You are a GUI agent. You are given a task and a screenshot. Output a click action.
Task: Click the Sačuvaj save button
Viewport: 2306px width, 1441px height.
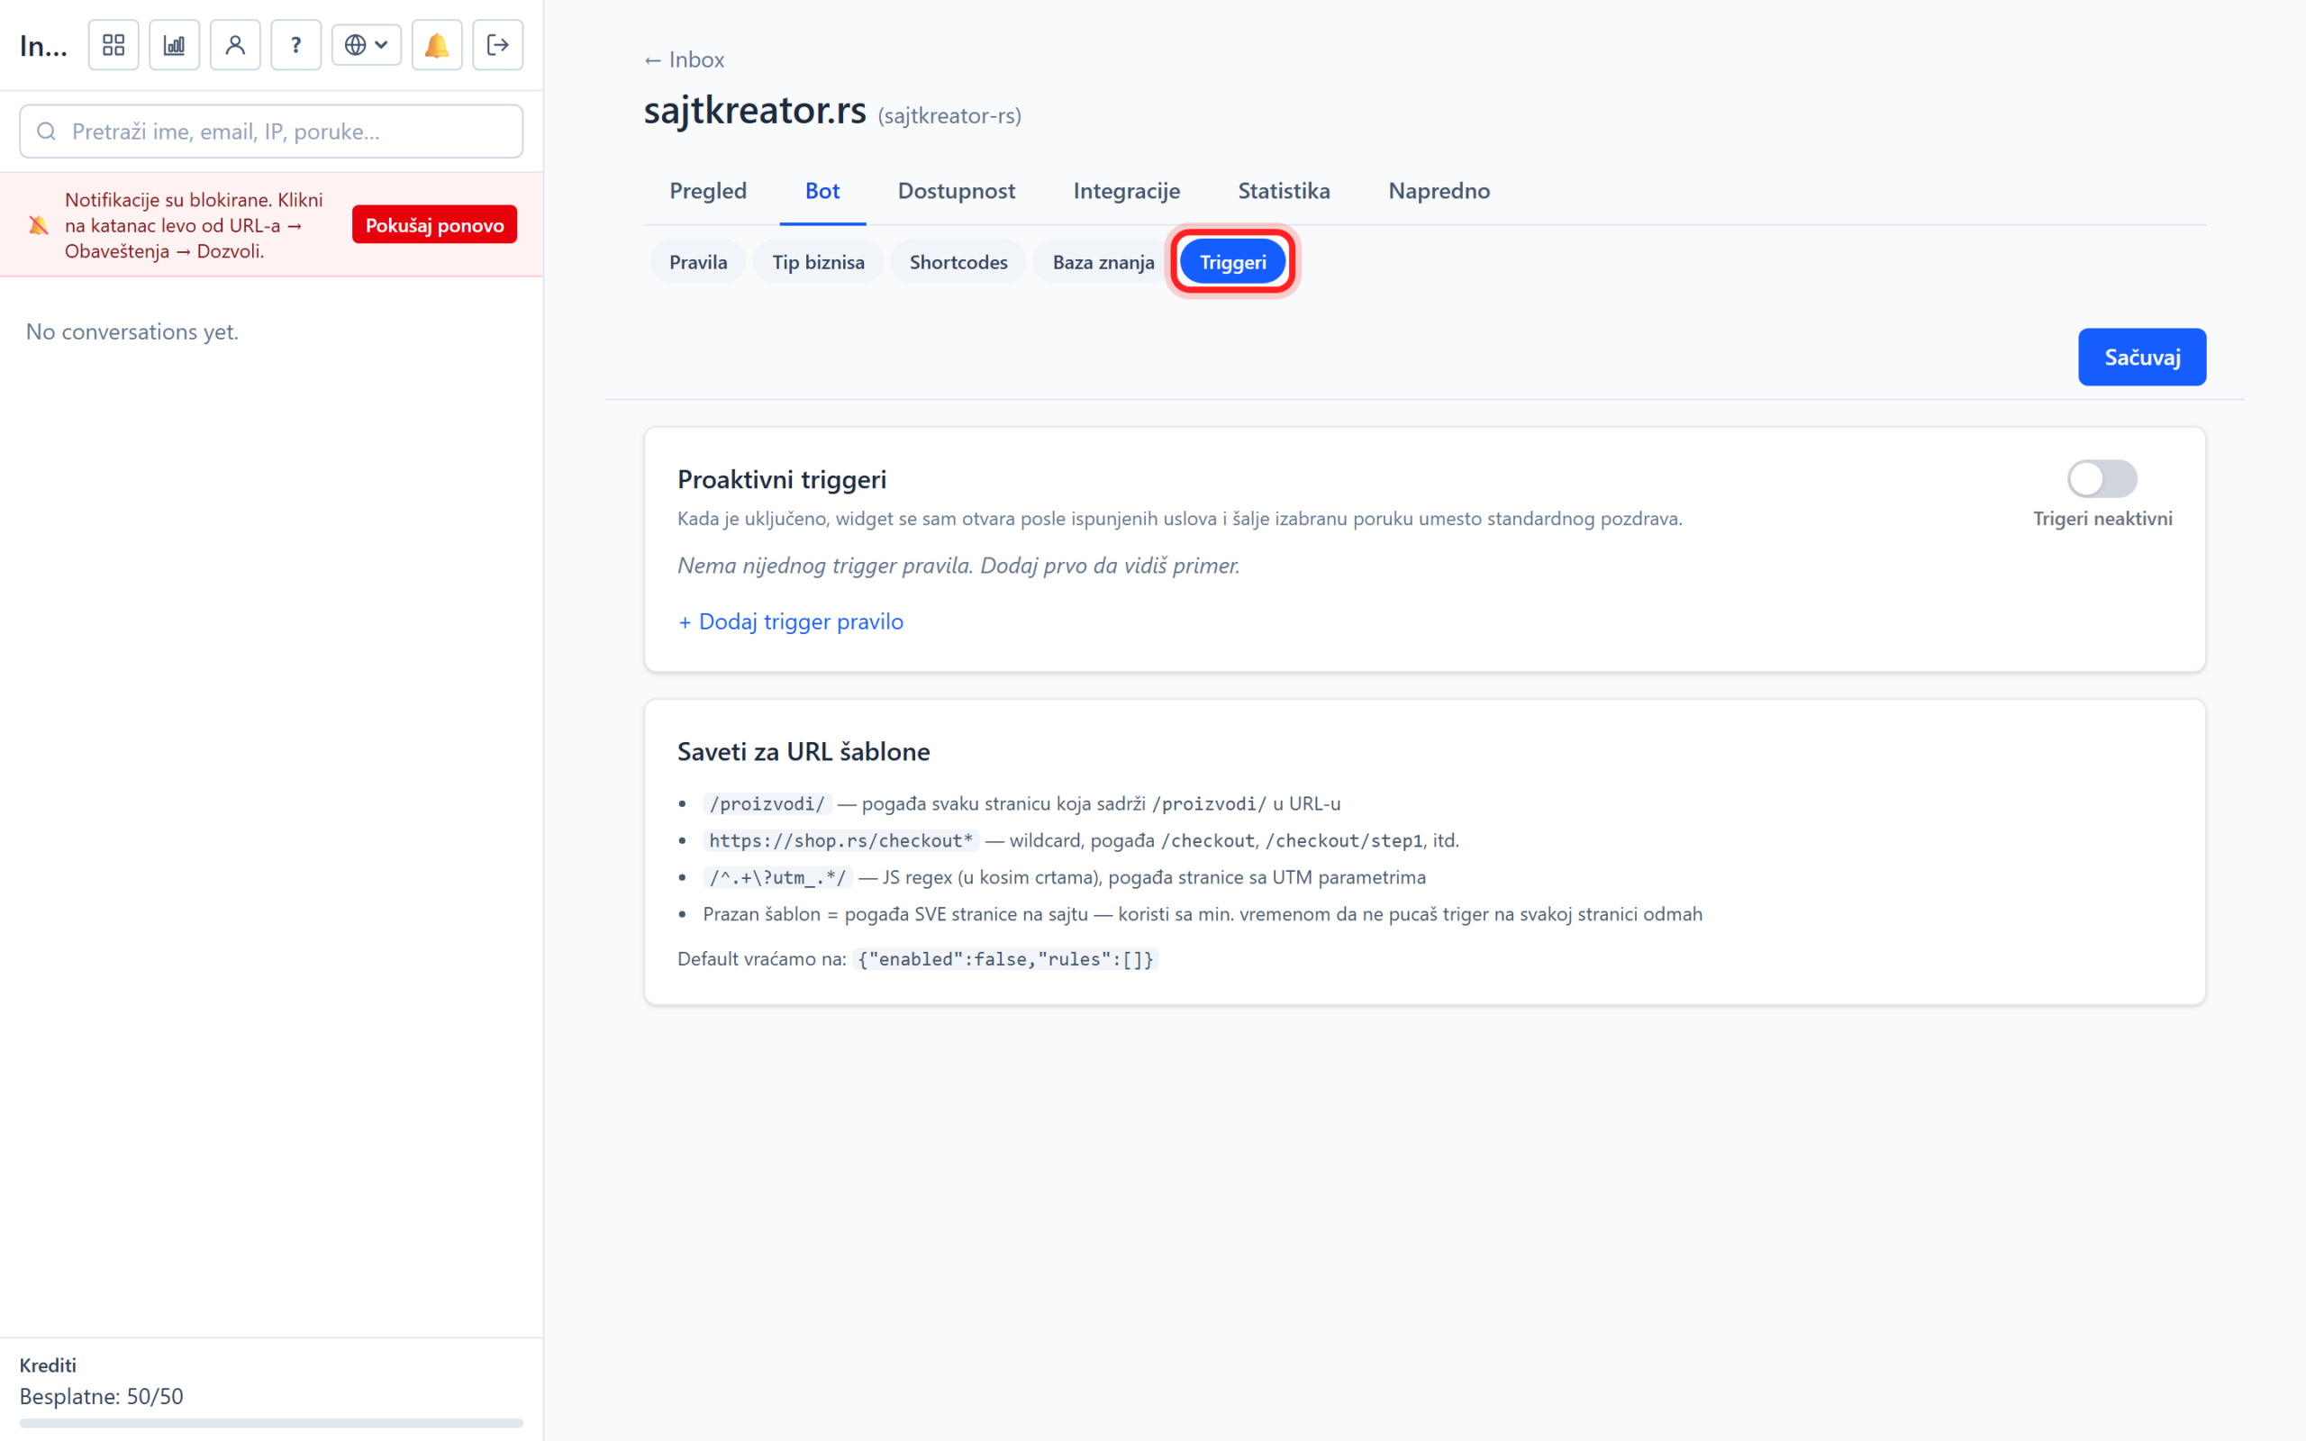(x=2142, y=358)
